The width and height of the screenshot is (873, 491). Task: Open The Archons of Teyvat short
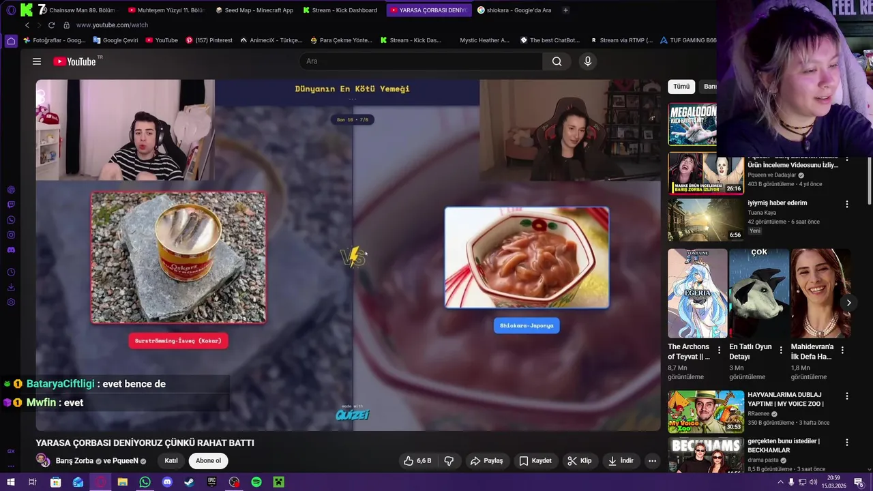pyautogui.click(x=698, y=293)
